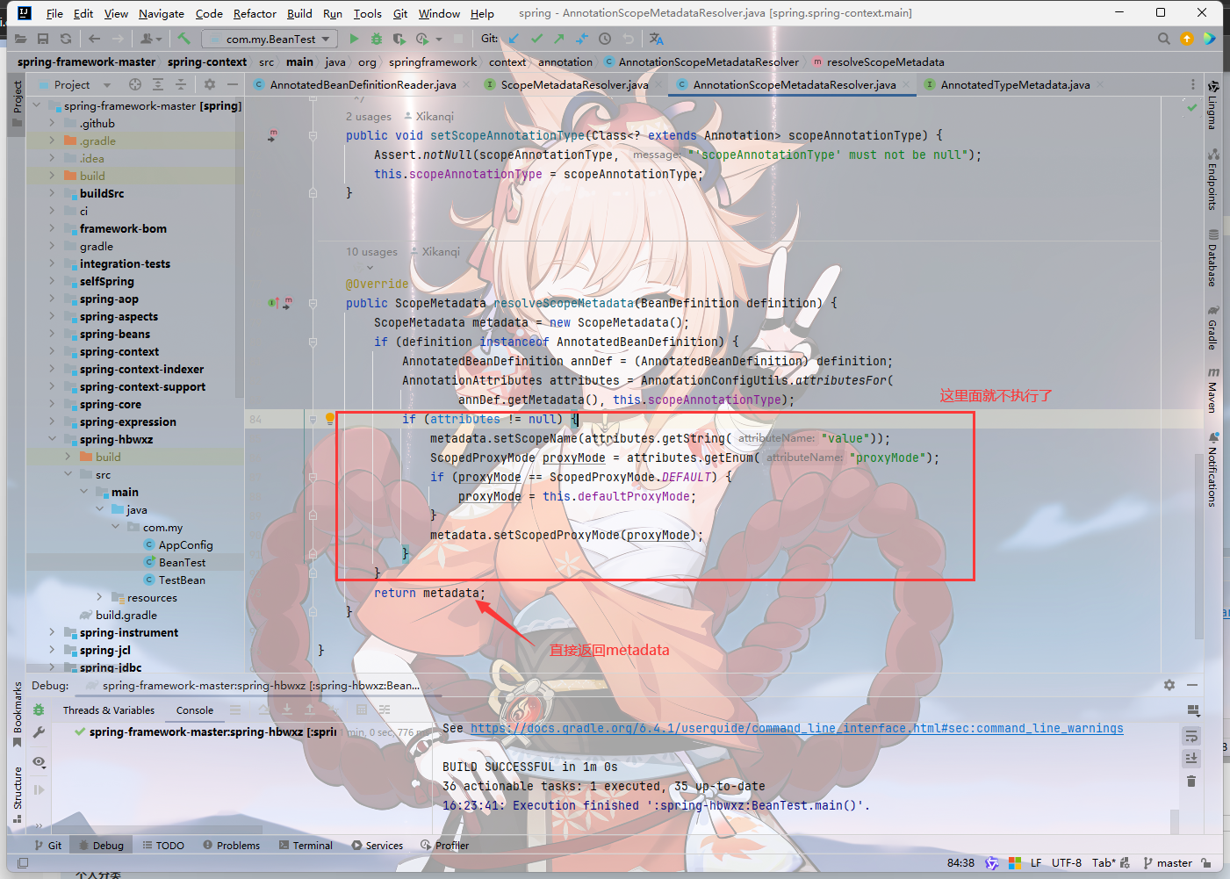
Task: Toggle the Structure tool window button
Action: [17, 795]
